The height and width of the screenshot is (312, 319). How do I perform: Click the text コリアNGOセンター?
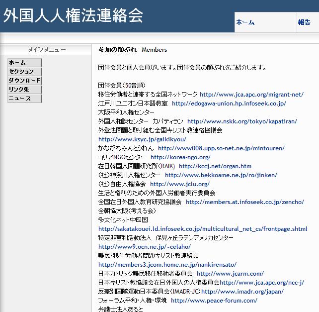click(122, 157)
